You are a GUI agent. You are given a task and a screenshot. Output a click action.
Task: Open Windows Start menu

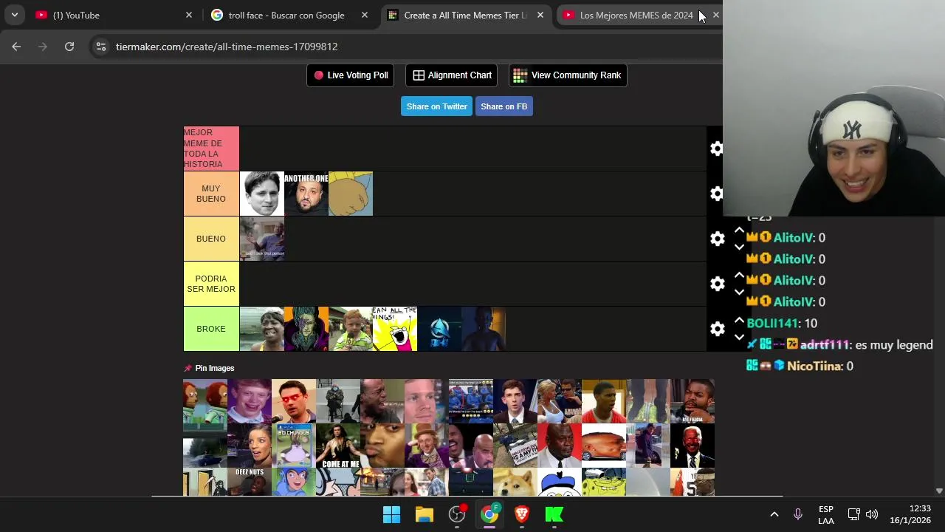point(391,514)
